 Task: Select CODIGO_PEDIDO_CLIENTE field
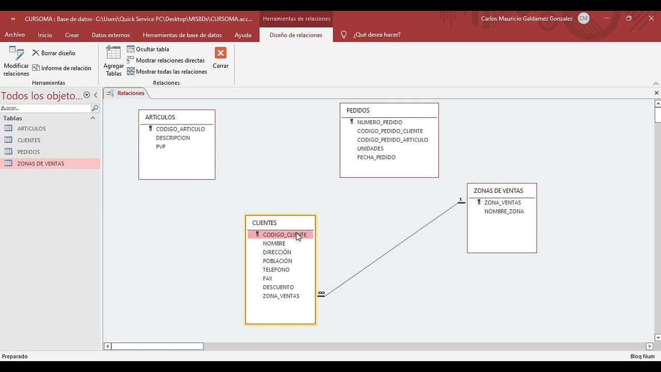pos(389,131)
